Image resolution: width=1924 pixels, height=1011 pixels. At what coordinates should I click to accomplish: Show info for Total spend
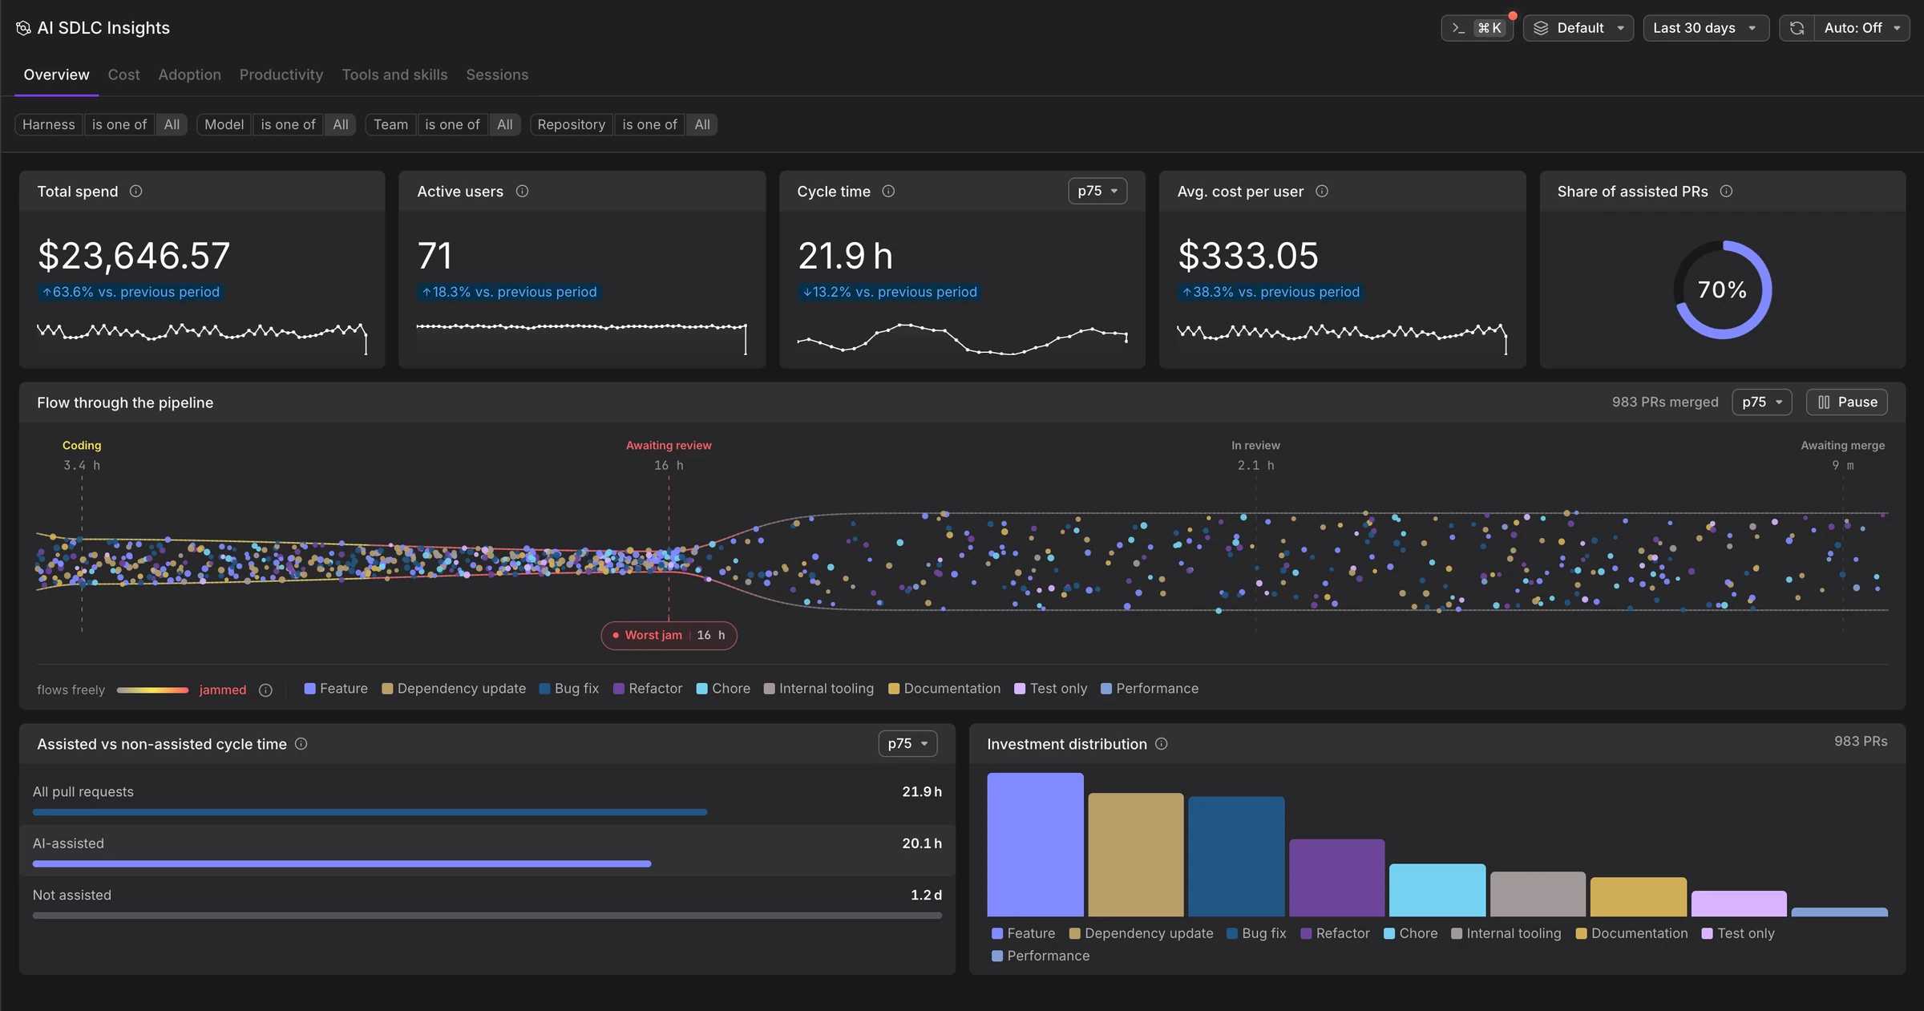click(x=136, y=191)
